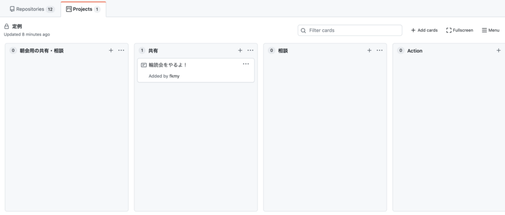The width and height of the screenshot is (505, 215).
Task: Open 朝会用の共有・相談 column options menu
Action: pos(121,50)
